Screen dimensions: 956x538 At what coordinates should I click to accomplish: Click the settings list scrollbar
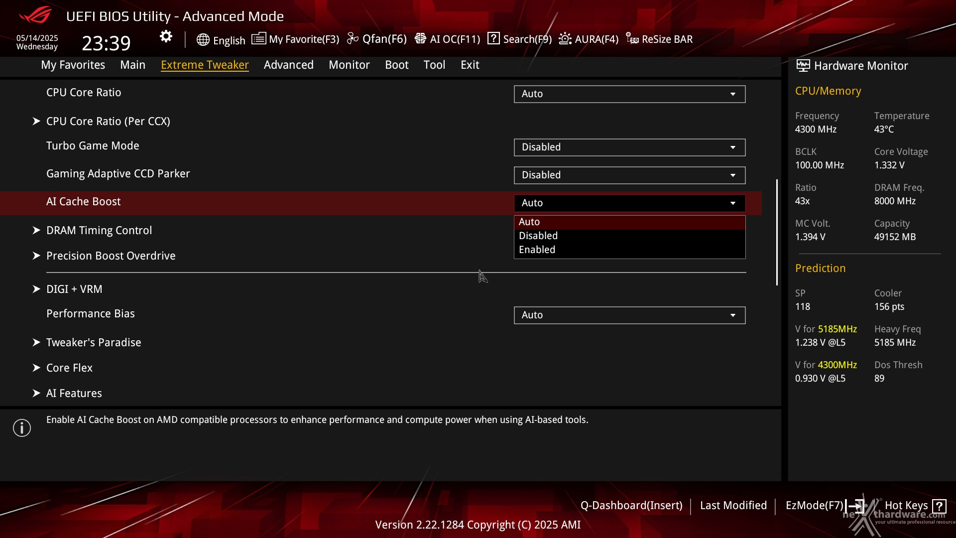click(x=777, y=232)
